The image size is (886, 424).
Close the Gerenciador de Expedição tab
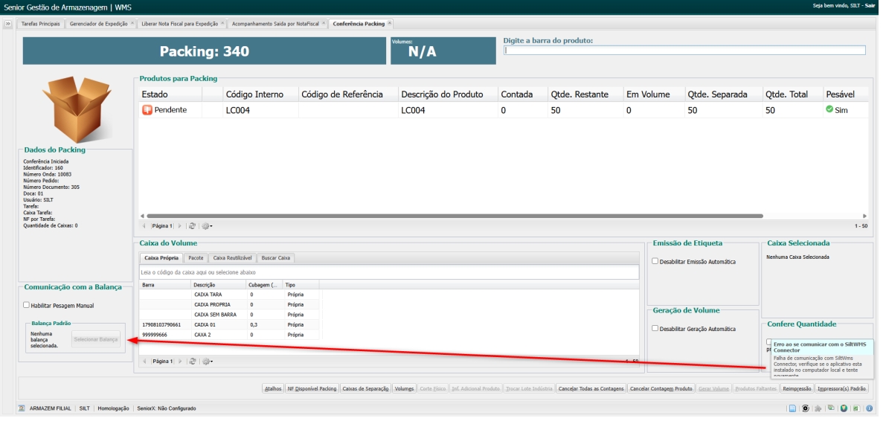[132, 23]
